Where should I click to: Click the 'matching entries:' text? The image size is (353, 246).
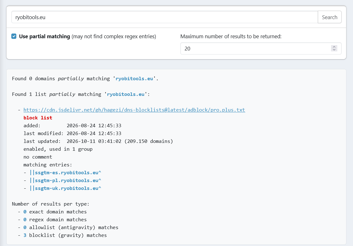click(48, 165)
